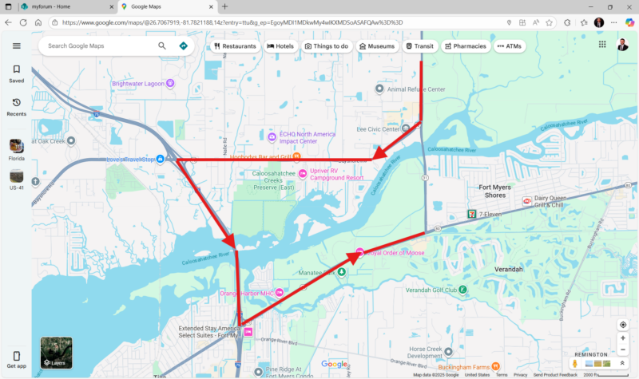
Task: Select the Pharmacies category chip
Action: click(x=464, y=46)
